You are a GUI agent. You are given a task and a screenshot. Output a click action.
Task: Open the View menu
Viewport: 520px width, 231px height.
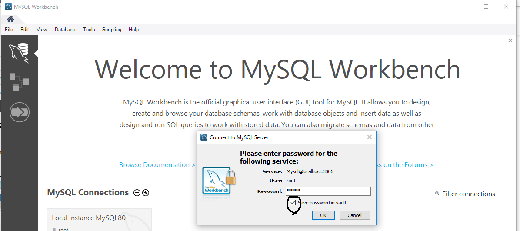tap(41, 30)
